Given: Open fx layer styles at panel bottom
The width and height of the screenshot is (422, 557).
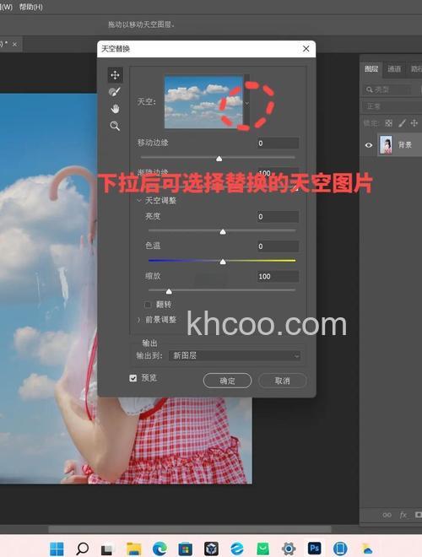Looking at the screenshot, I should [403, 515].
